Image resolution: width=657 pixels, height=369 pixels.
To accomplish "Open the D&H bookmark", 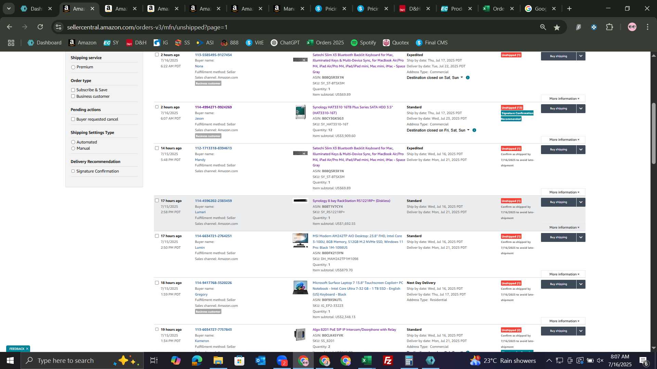I will tap(136, 43).
